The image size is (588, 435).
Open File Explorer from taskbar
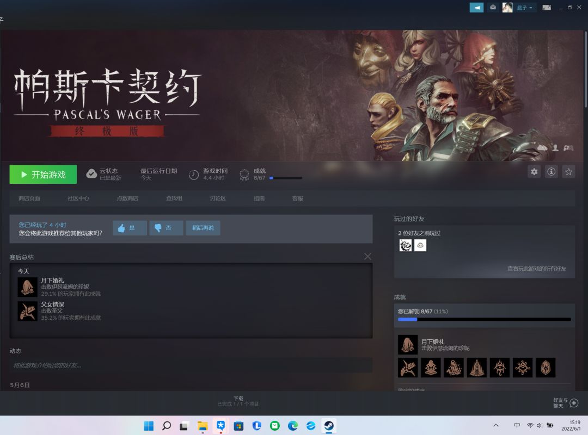pos(203,426)
